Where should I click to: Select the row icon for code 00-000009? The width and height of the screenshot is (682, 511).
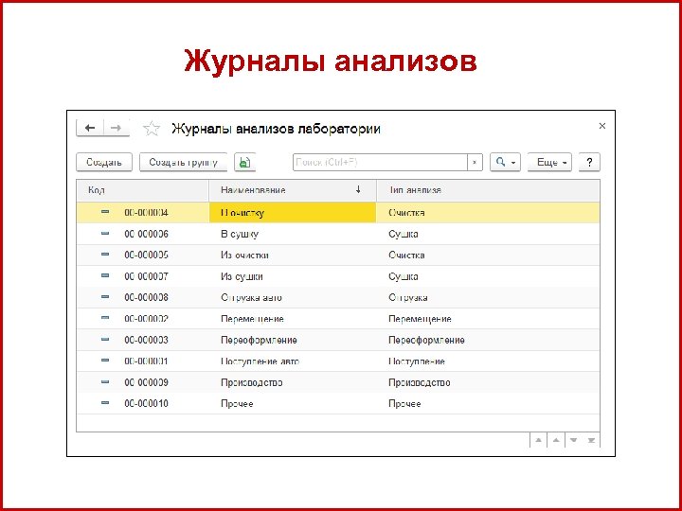105,382
